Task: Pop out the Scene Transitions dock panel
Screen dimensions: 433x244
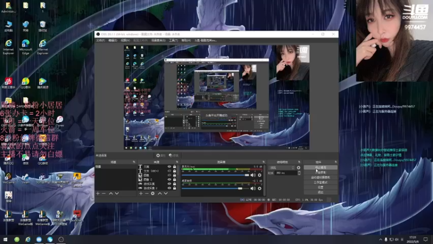Action: (299, 162)
